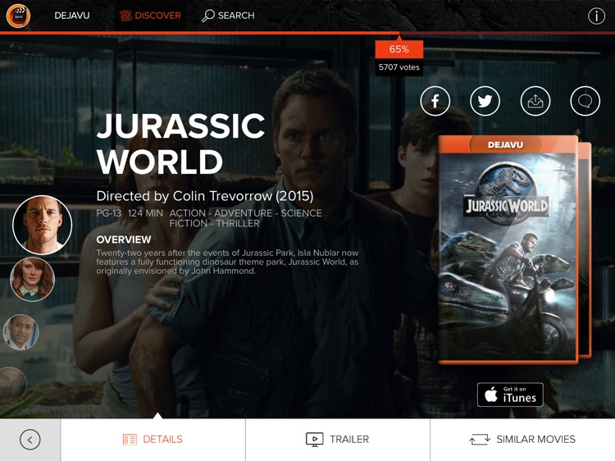Open the Jurassic World poster card

tap(508, 249)
